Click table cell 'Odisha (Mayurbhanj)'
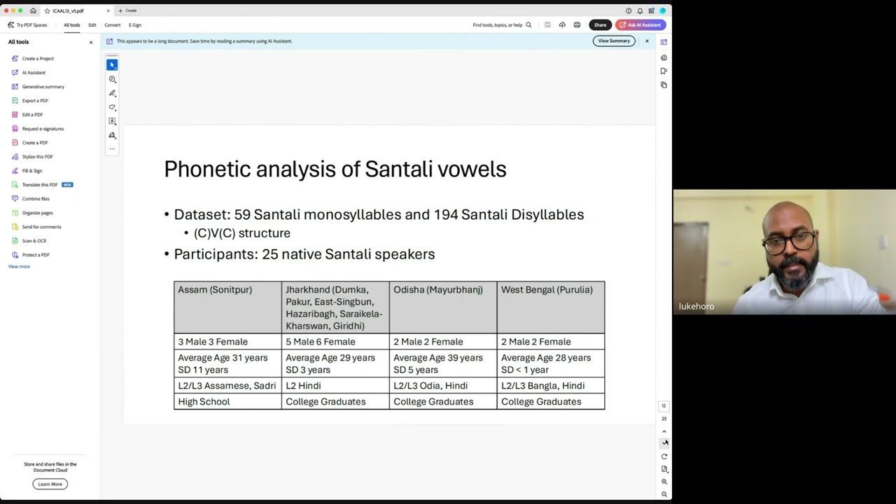 [x=443, y=307]
